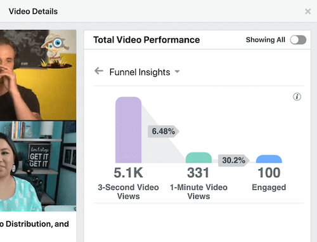Click the purple 3-Second Video Views bar

(128, 130)
